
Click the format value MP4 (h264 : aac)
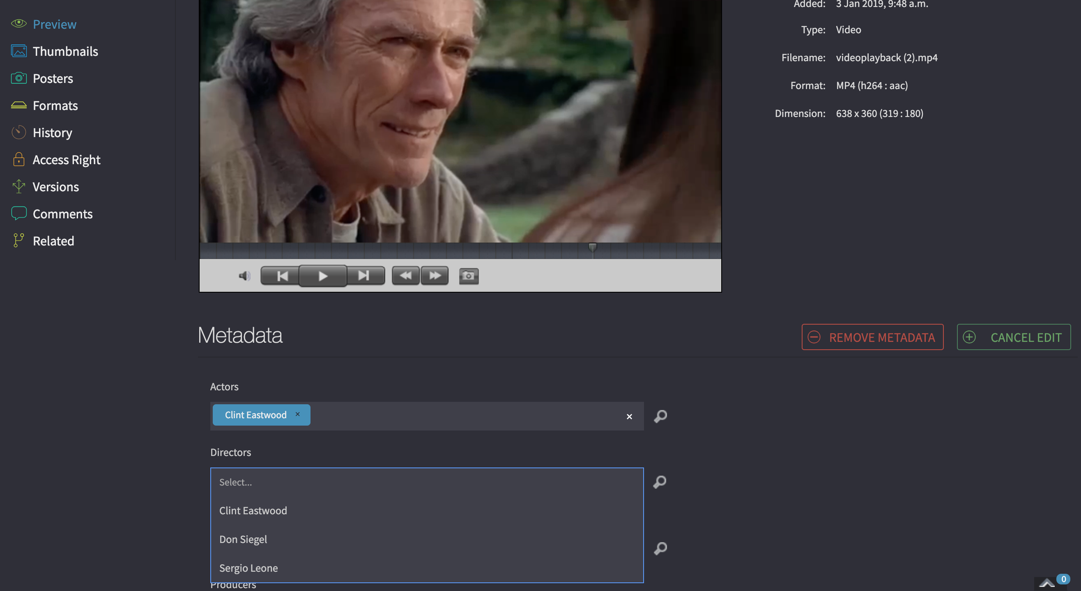point(872,85)
